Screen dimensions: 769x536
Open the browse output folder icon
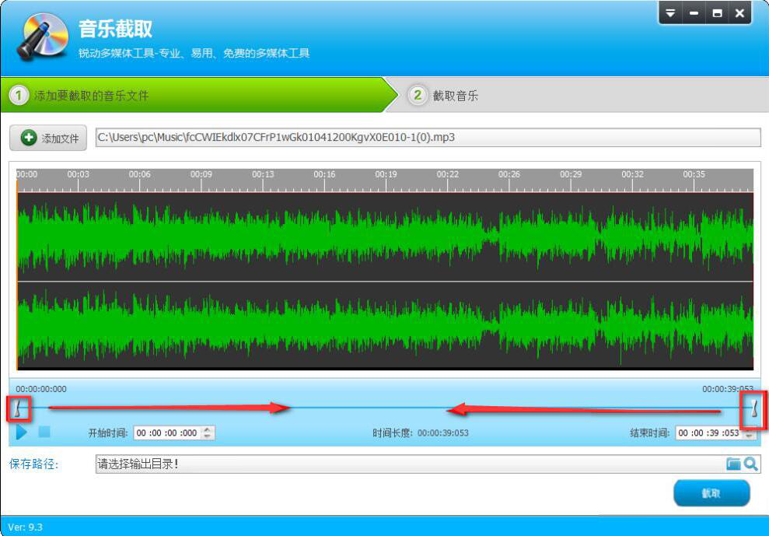coord(733,464)
